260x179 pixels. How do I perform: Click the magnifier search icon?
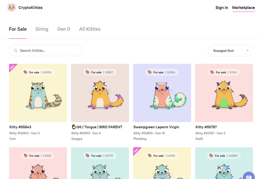pos(15,50)
